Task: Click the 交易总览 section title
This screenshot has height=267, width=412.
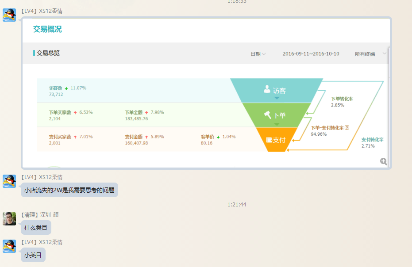Action: click(48, 53)
